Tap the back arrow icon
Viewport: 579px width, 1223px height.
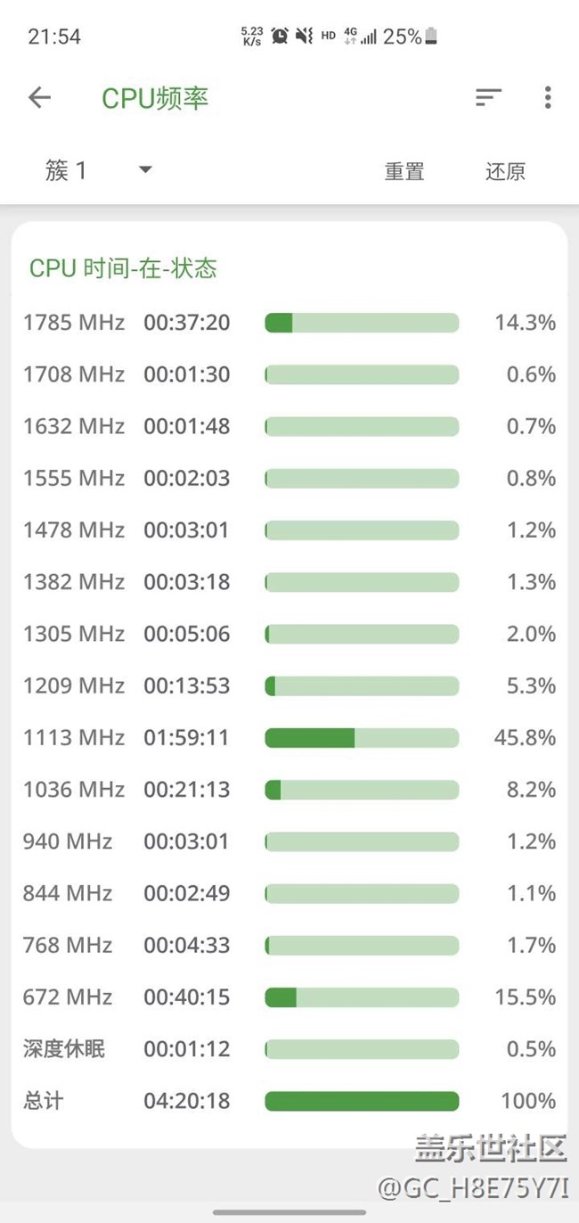(39, 97)
